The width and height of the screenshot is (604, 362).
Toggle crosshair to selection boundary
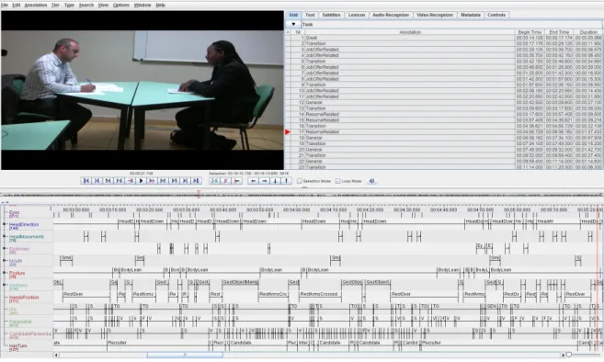tap(237, 181)
